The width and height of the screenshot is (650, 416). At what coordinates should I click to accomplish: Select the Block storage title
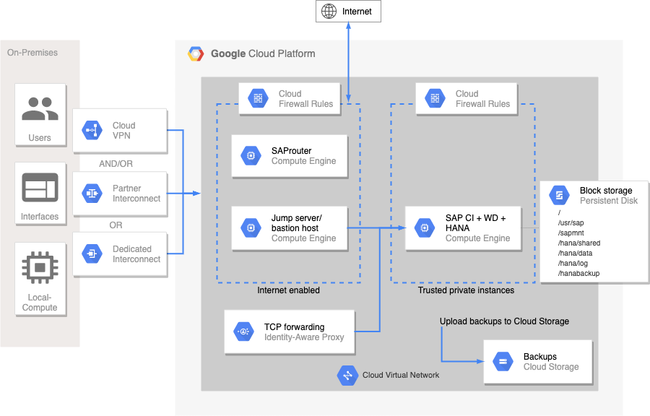606,191
